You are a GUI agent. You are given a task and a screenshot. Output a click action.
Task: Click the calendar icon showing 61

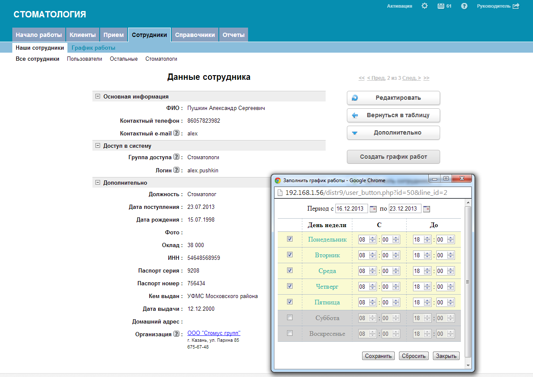click(x=441, y=6)
